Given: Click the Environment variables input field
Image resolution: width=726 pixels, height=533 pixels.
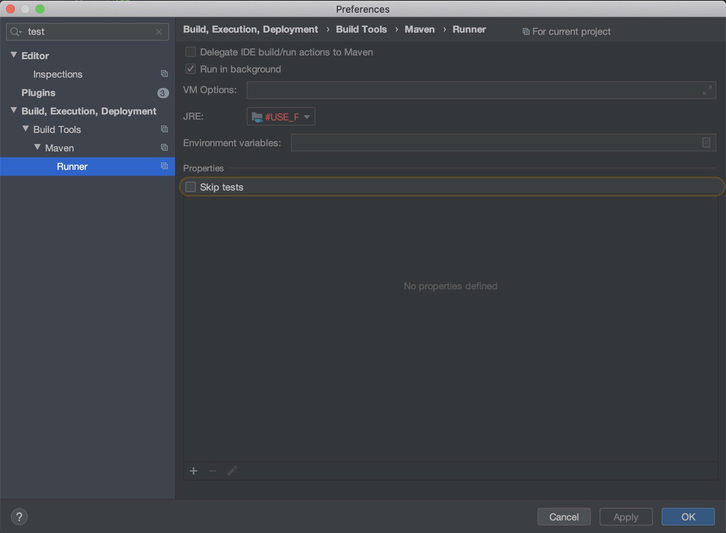Looking at the screenshot, I should click(x=504, y=143).
